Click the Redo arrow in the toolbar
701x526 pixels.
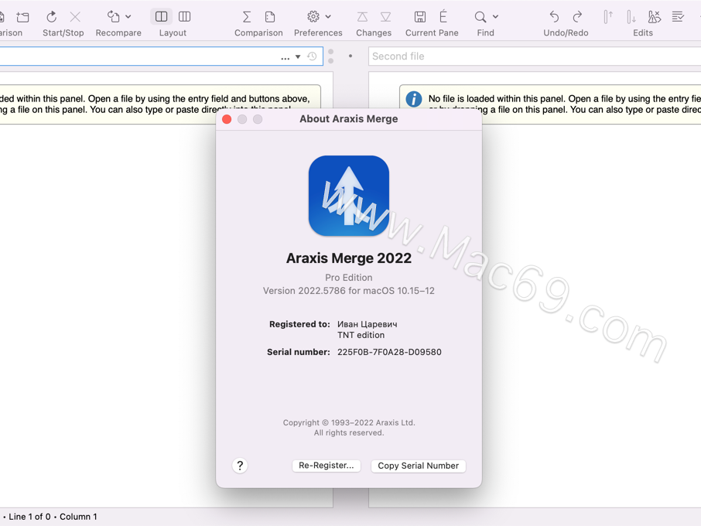(x=577, y=15)
